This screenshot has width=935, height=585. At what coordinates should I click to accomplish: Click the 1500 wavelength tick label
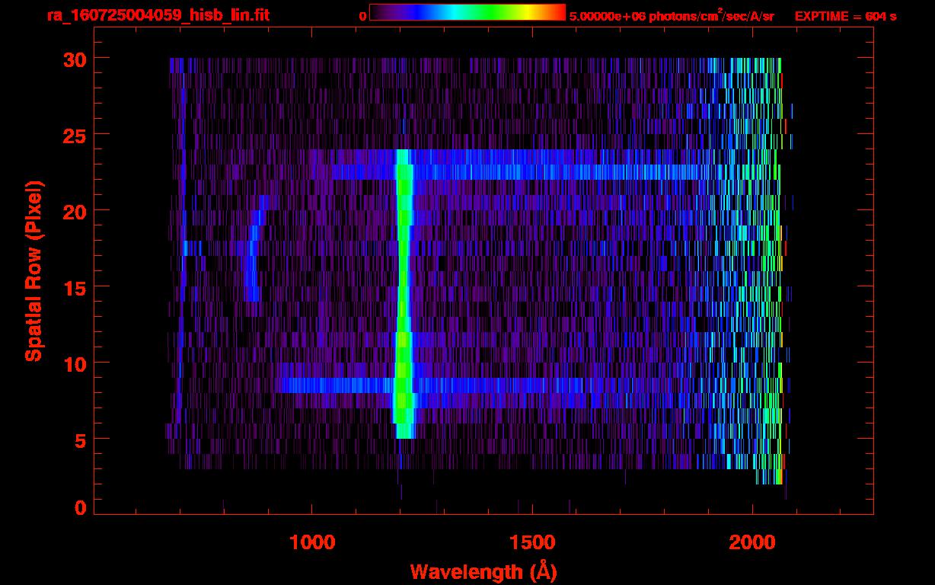(x=532, y=542)
